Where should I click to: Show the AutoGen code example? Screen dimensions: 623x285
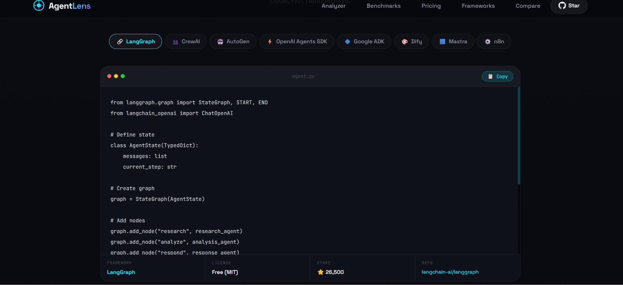click(233, 42)
